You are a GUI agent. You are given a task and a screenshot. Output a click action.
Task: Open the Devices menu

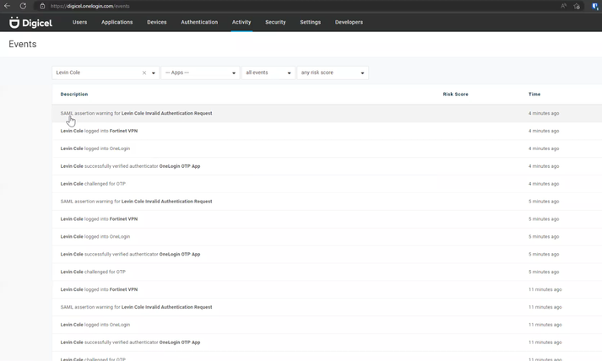157,22
